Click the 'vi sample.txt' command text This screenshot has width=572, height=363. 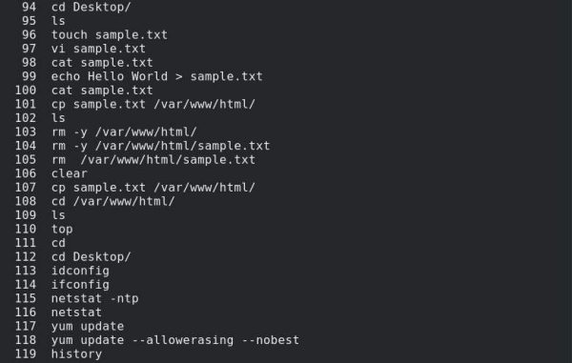pyautogui.click(x=98, y=49)
